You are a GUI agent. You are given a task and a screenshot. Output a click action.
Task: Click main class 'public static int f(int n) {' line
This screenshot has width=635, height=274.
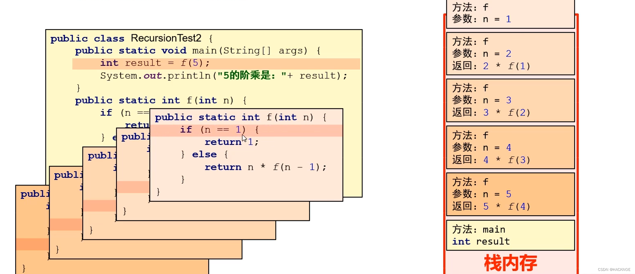point(161,100)
